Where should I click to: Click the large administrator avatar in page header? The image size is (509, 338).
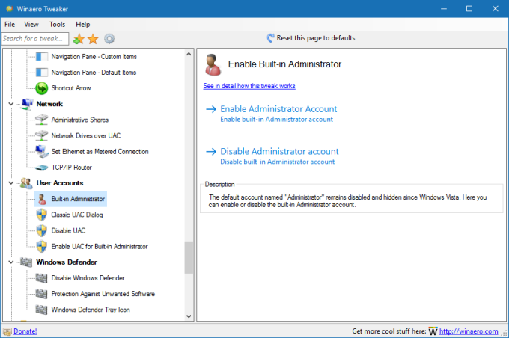(x=213, y=64)
